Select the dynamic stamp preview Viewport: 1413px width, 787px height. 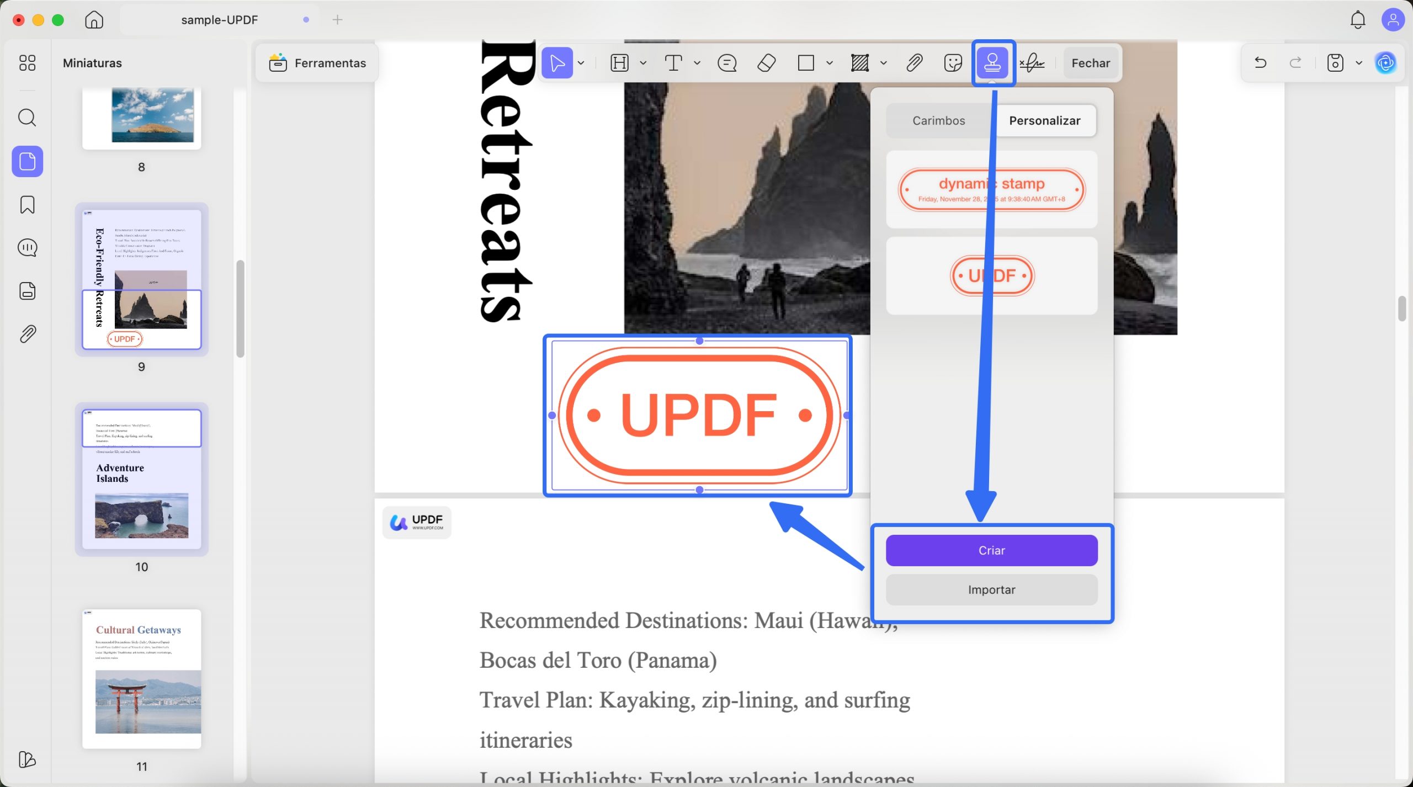pos(991,190)
